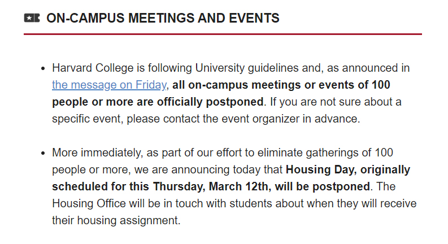
Task: Click the first bullet point marker
Action: 43,69
